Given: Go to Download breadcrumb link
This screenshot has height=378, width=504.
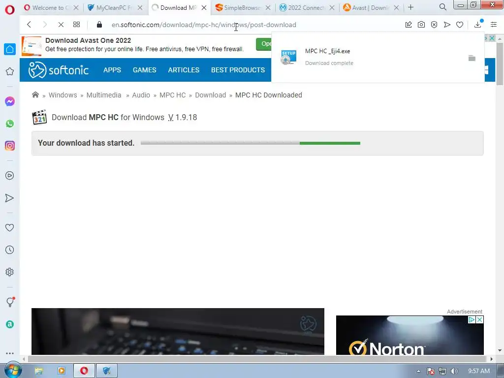Looking at the screenshot, I should pos(211,95).
